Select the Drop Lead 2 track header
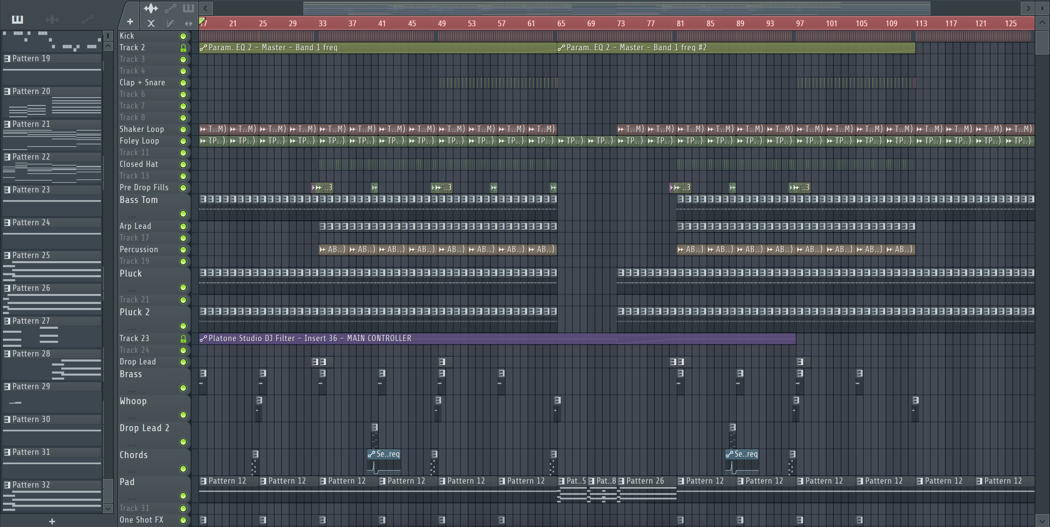The image size is (1050, 527). point(154,435)
